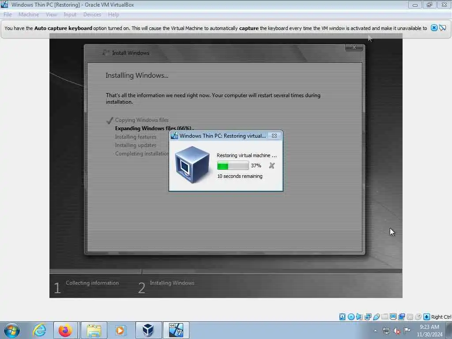Open the Help menu
The image size is (452, 339).
113,15
